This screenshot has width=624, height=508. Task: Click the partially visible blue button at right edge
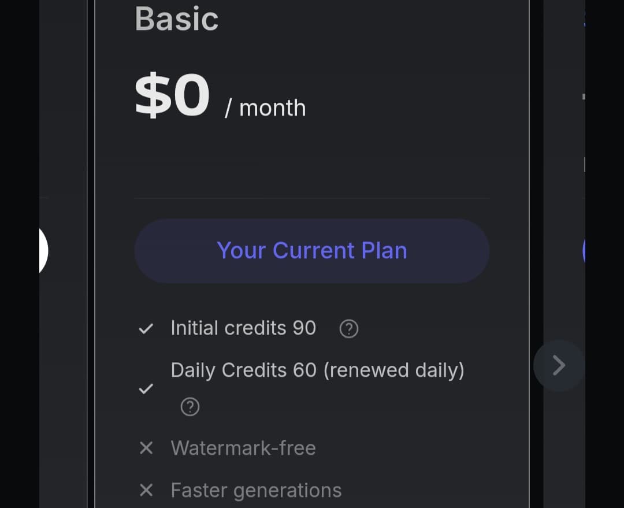tap(584, 250)
